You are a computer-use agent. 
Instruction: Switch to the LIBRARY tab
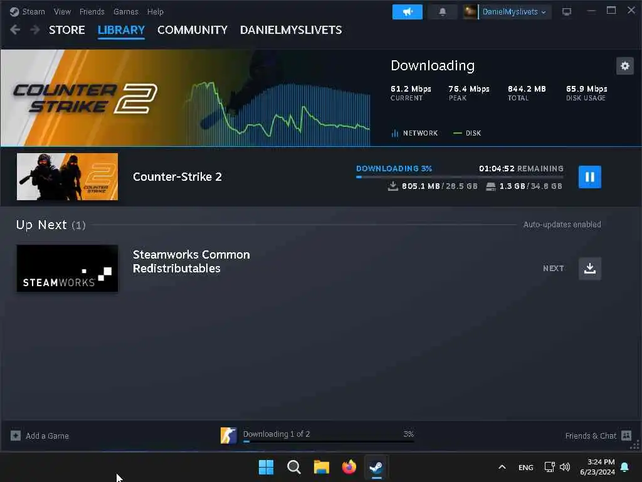click(x=121, y=30)
